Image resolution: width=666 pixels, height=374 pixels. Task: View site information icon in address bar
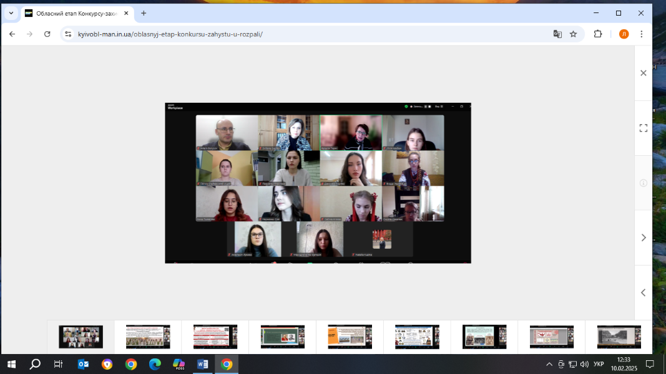pos(68,34)
